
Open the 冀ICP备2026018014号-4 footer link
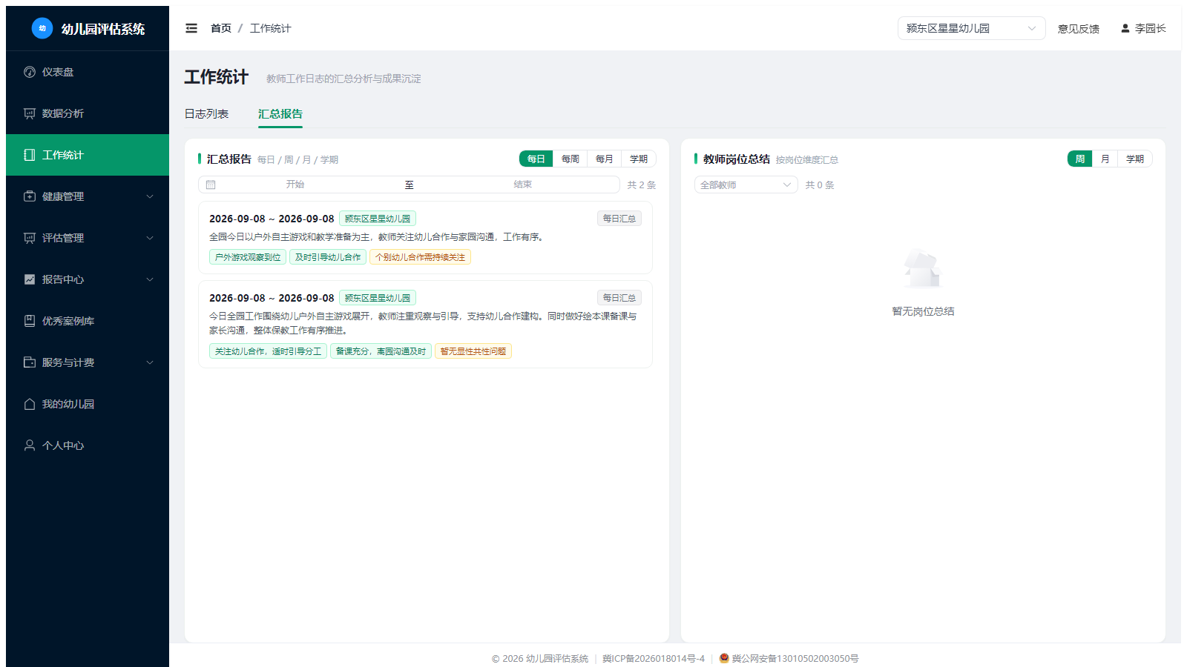pos(654,658)
